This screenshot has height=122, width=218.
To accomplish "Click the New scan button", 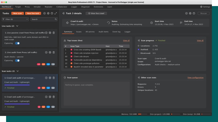I will tap(18, 13).
